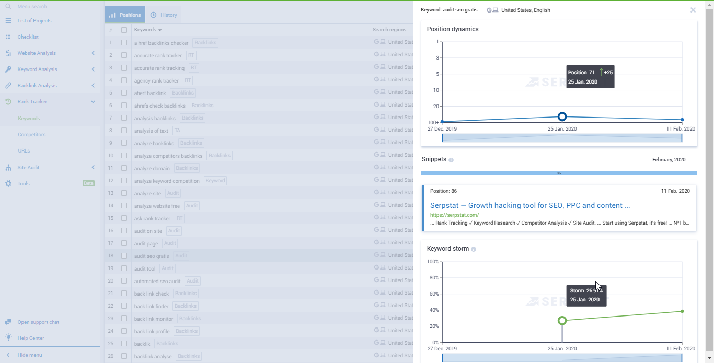Screen dimensions: 714x363
Task: Click Google icon in row 1 search regions
Action: tap(376, 42)
